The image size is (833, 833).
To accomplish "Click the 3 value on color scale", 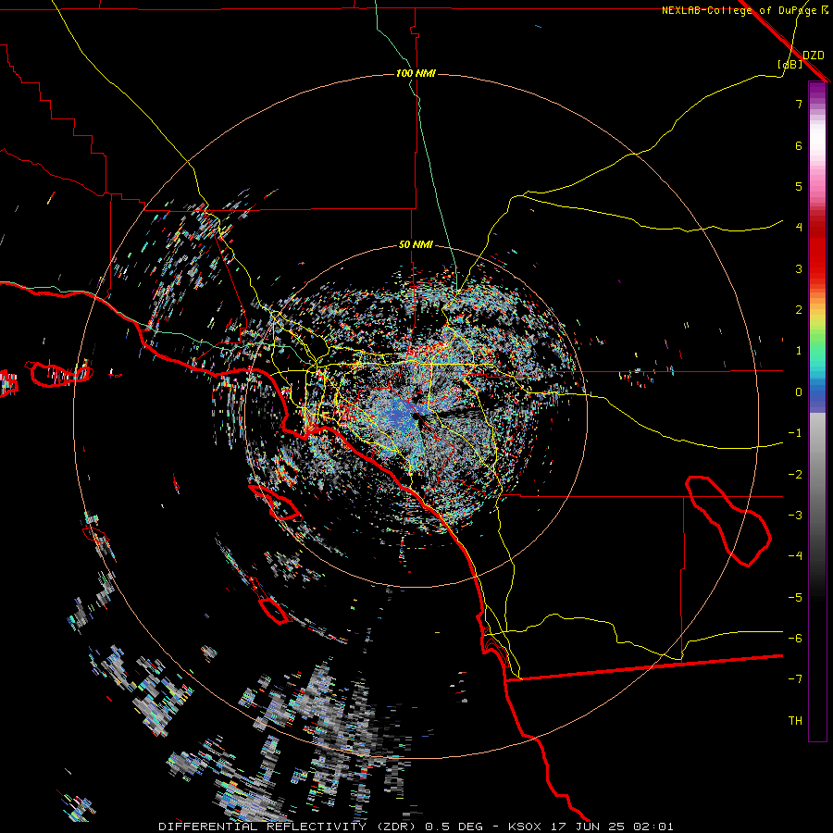I will (x=799, y=268).
